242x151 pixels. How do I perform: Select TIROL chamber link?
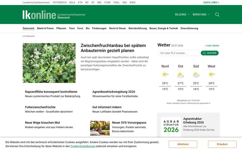[116, 2]
